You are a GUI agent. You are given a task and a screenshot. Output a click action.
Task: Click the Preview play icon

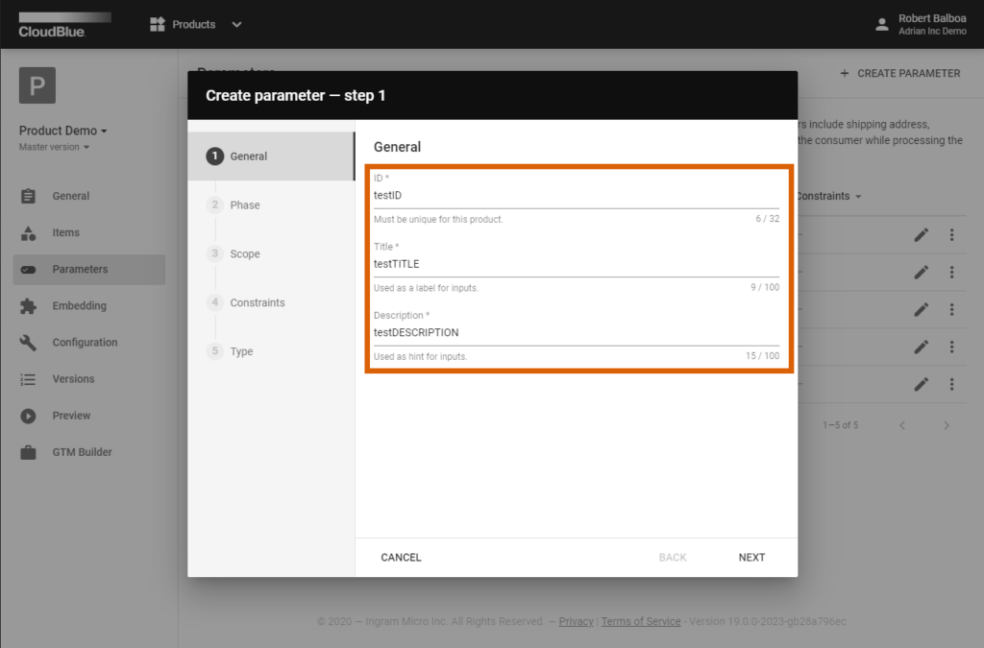click(x=28, y=416)
